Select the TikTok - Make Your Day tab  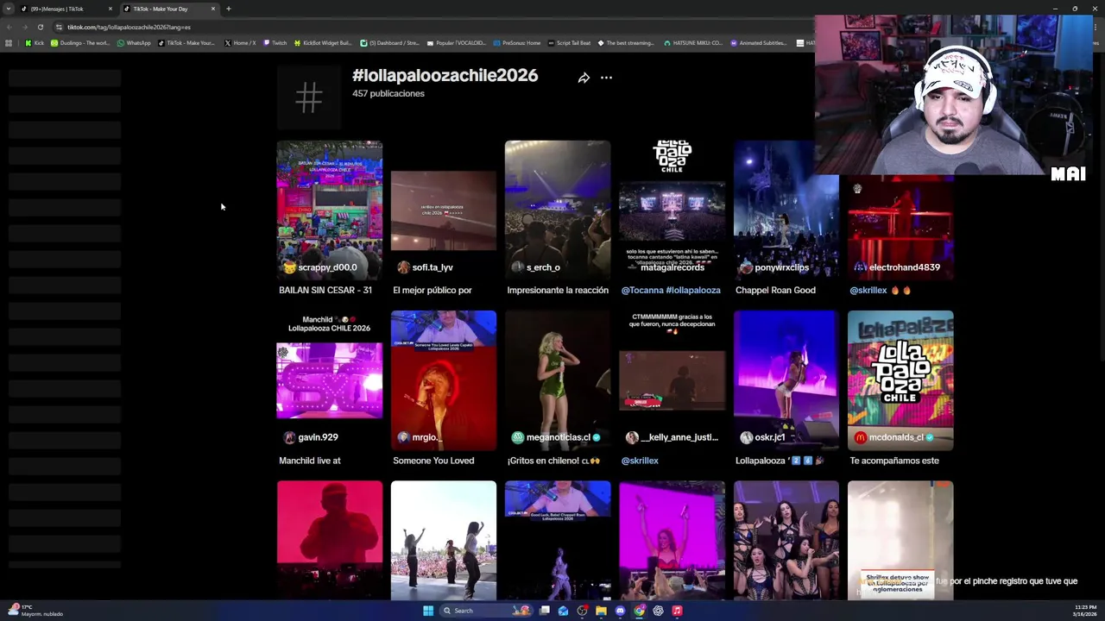168,9
